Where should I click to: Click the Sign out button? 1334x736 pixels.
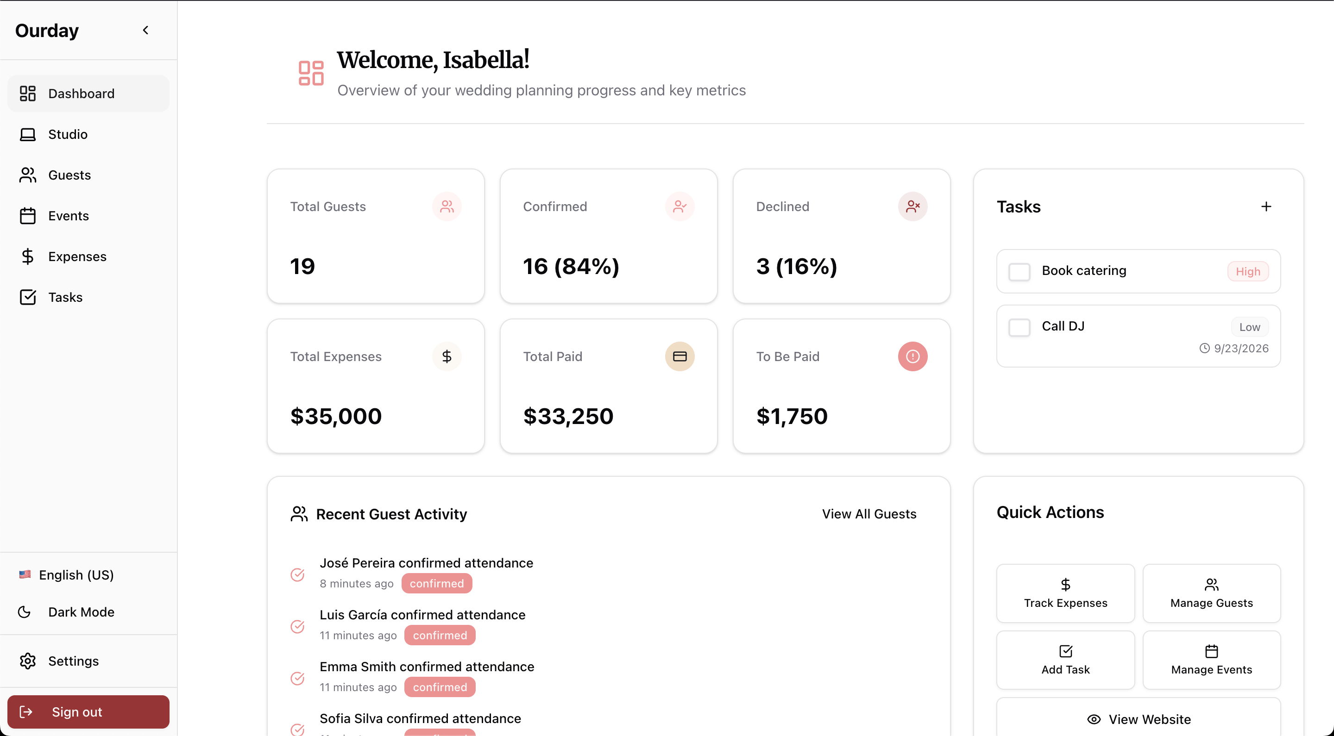pos(88,711)
